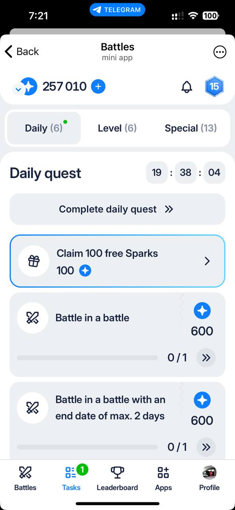This screenshot has width=235, height=510.
Task: Select the Daily (6) tab
Action: pos(44,128)
